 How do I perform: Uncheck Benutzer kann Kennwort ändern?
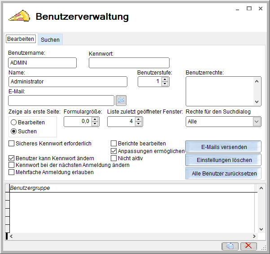11,158
